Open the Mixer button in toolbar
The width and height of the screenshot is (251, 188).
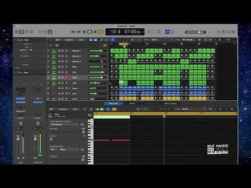click(44, 32)
